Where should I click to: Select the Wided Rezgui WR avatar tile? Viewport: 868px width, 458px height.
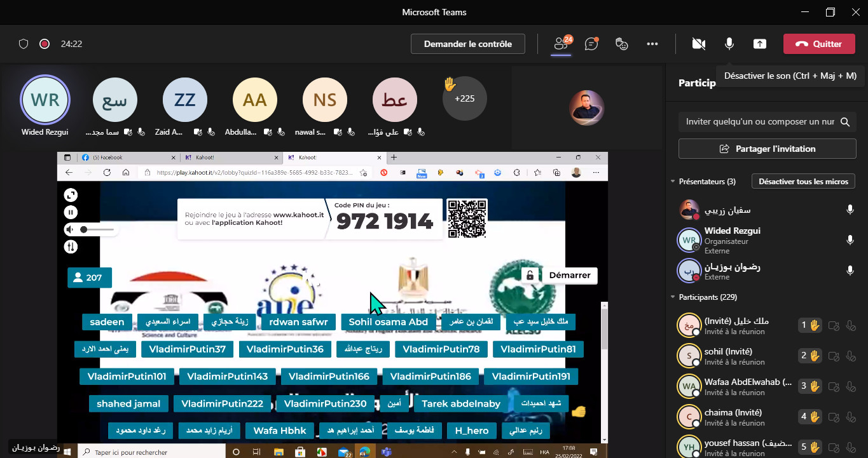[45, 100]
